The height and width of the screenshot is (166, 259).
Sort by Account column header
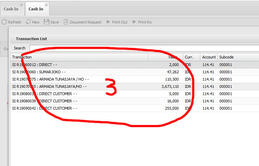point(209,57)
